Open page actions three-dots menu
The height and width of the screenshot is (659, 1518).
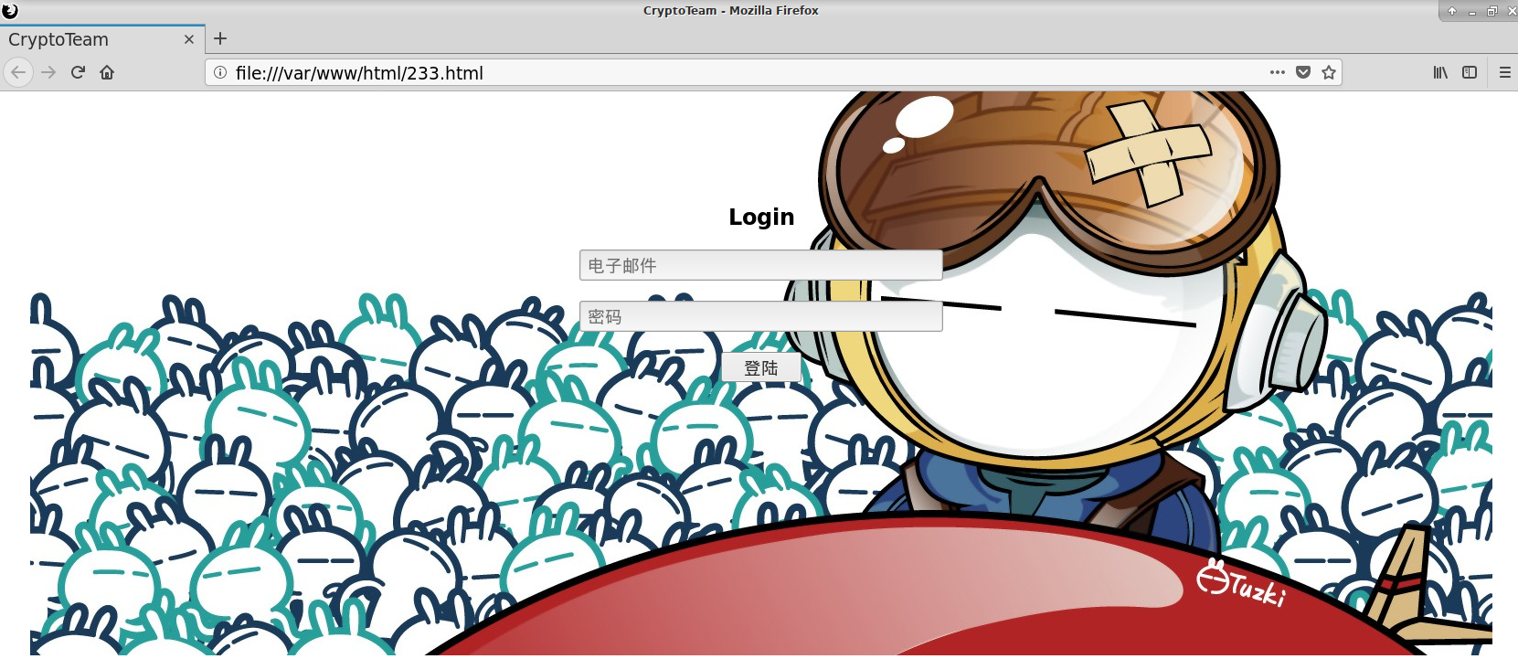pos(1278,72)
